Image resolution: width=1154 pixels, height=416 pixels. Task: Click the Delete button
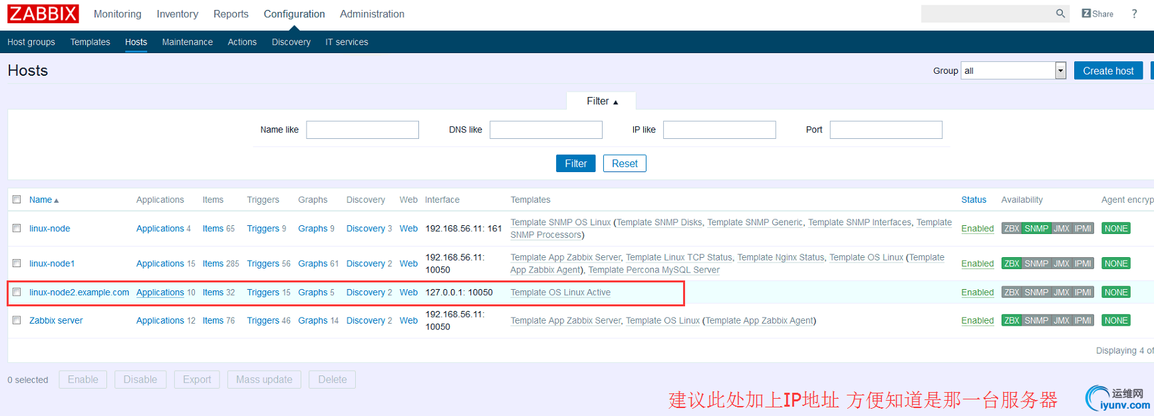point(333,379)
